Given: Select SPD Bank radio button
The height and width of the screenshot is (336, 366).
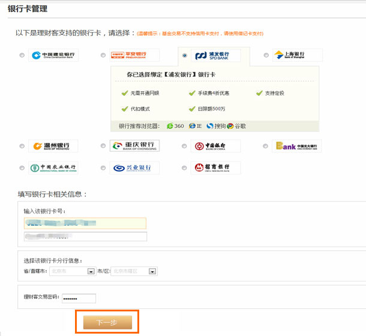Looking at the screenshot, I should [184, 55].
